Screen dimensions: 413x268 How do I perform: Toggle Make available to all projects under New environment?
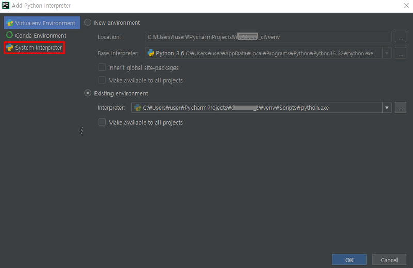(102, 80)
